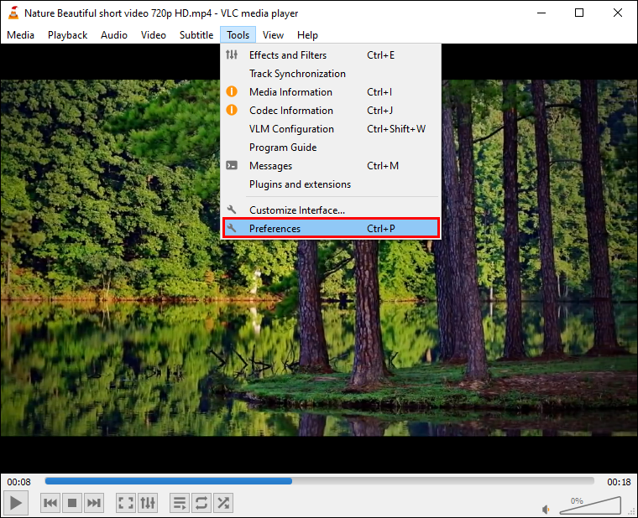Open the Playback menu
638x518 pixels.
pyautogui.click(x=67, y=35)
